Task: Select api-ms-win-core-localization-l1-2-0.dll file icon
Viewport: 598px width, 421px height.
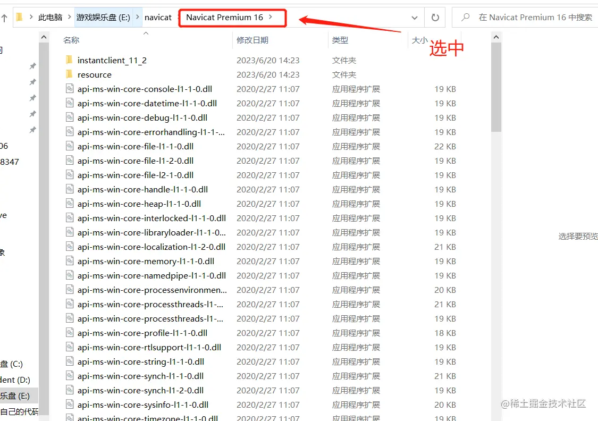Action: click(x=70, y=247)
